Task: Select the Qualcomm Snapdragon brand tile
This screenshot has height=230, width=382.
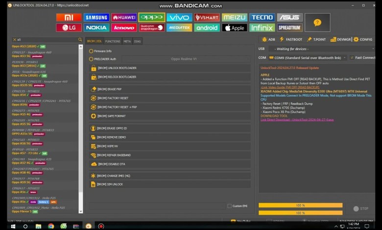Action: 151,28
